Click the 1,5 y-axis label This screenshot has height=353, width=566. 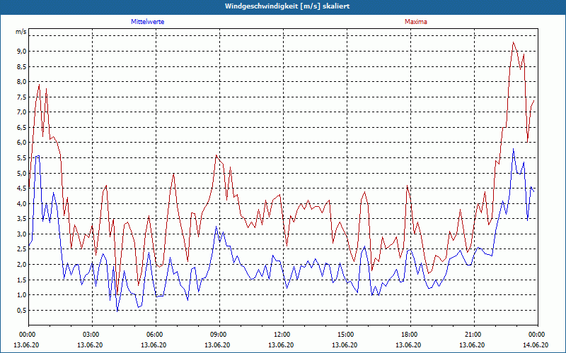[21, 280]
